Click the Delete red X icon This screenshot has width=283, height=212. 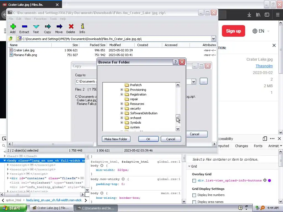pyautogui.click(x=71, y=27)
